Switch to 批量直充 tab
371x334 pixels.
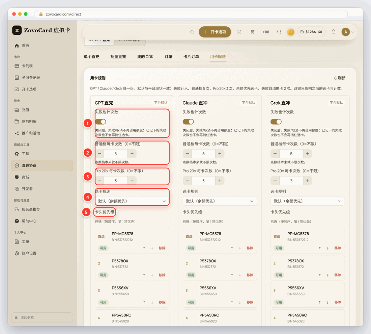[118, 57]
